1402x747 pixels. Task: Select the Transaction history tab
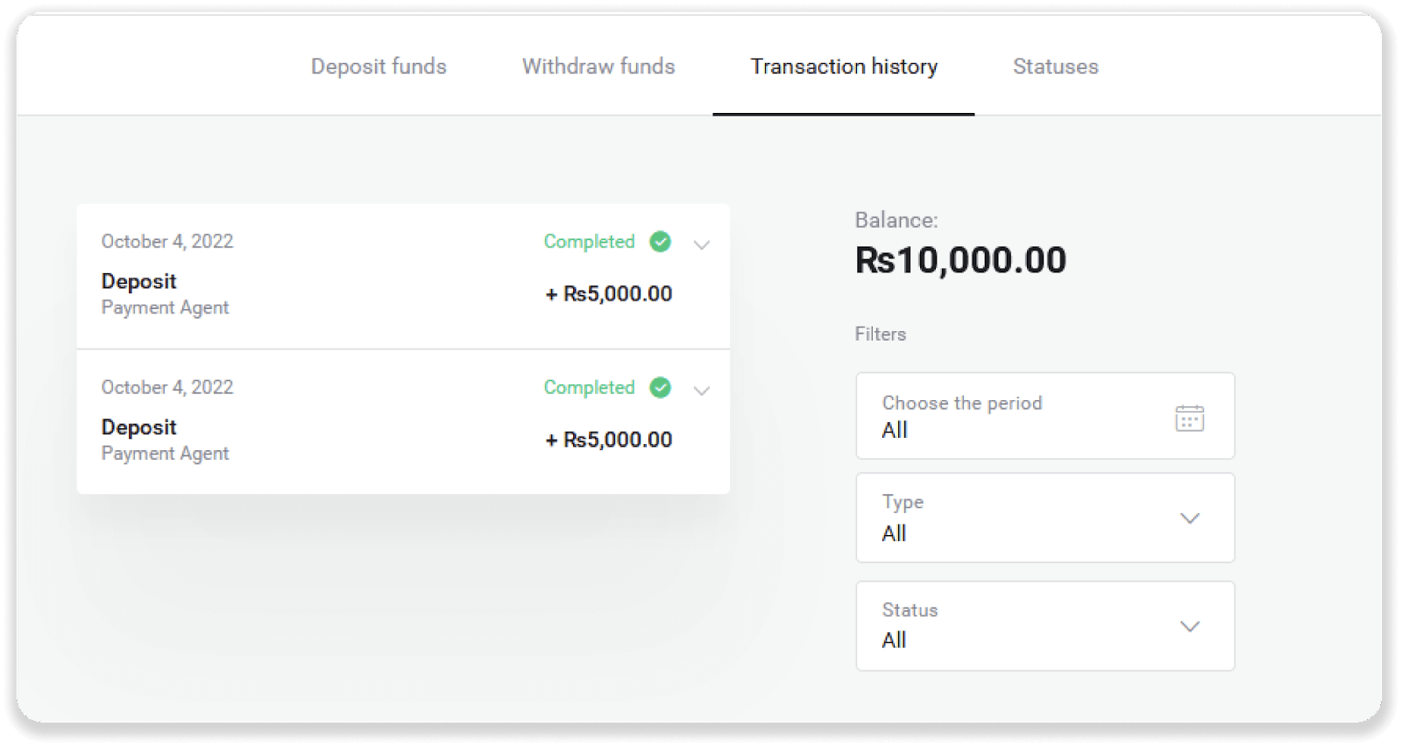point(844,67)
